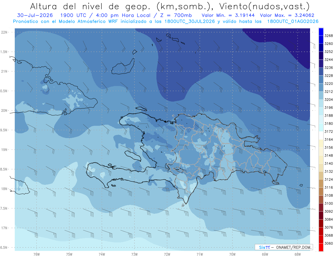Click the '3068' colorbar value
This screenshot has width=334, height=258.
329,235
